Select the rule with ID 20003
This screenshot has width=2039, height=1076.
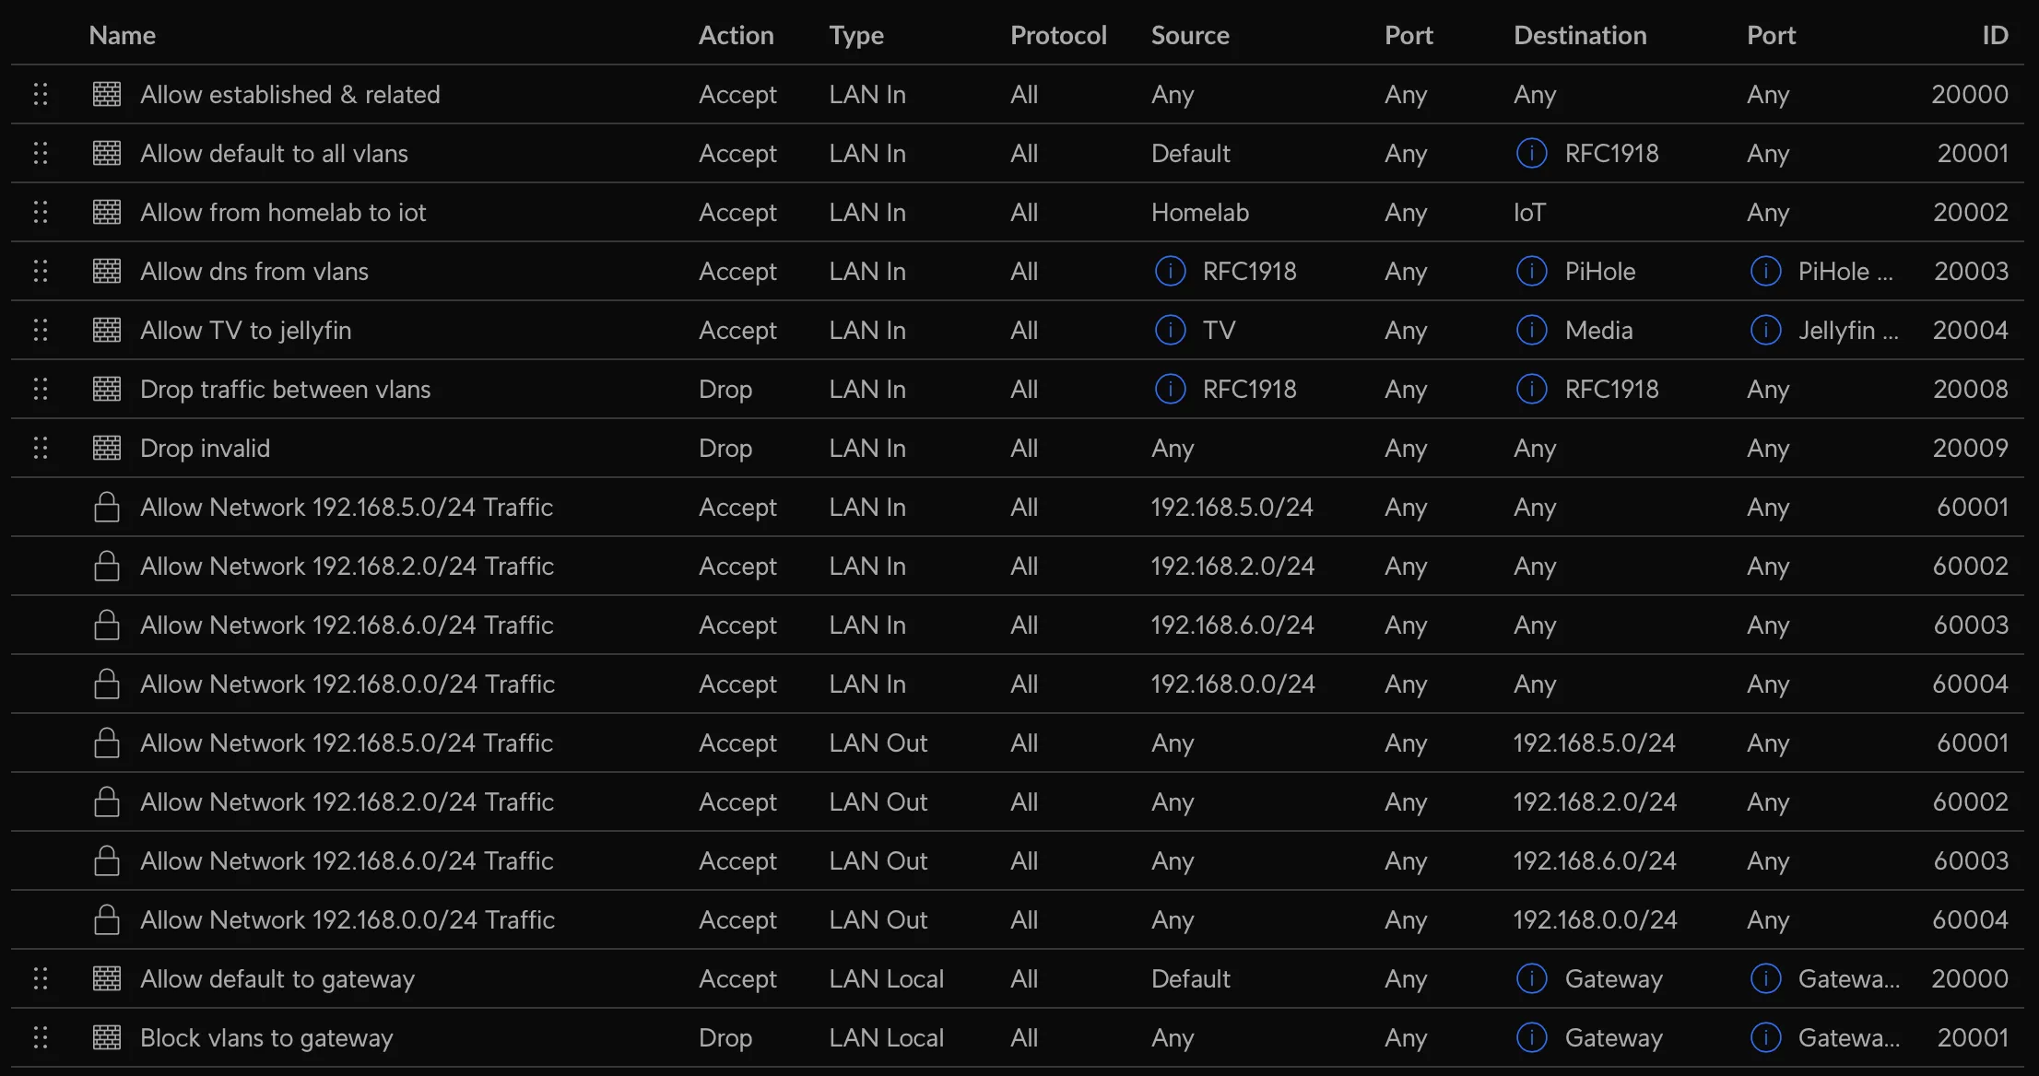pyautogui.click(x=1018, y=271)
